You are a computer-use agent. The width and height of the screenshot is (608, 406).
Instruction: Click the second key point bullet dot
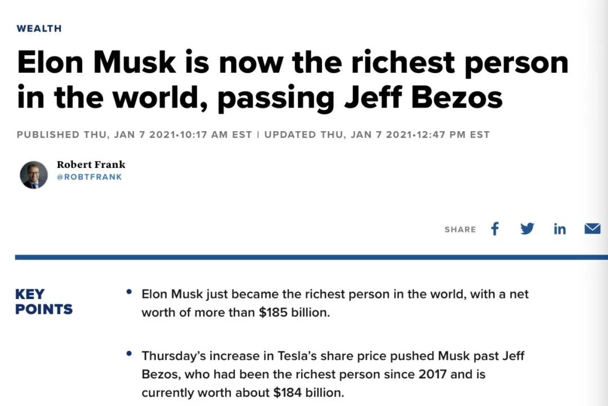(x=129, y=354)
